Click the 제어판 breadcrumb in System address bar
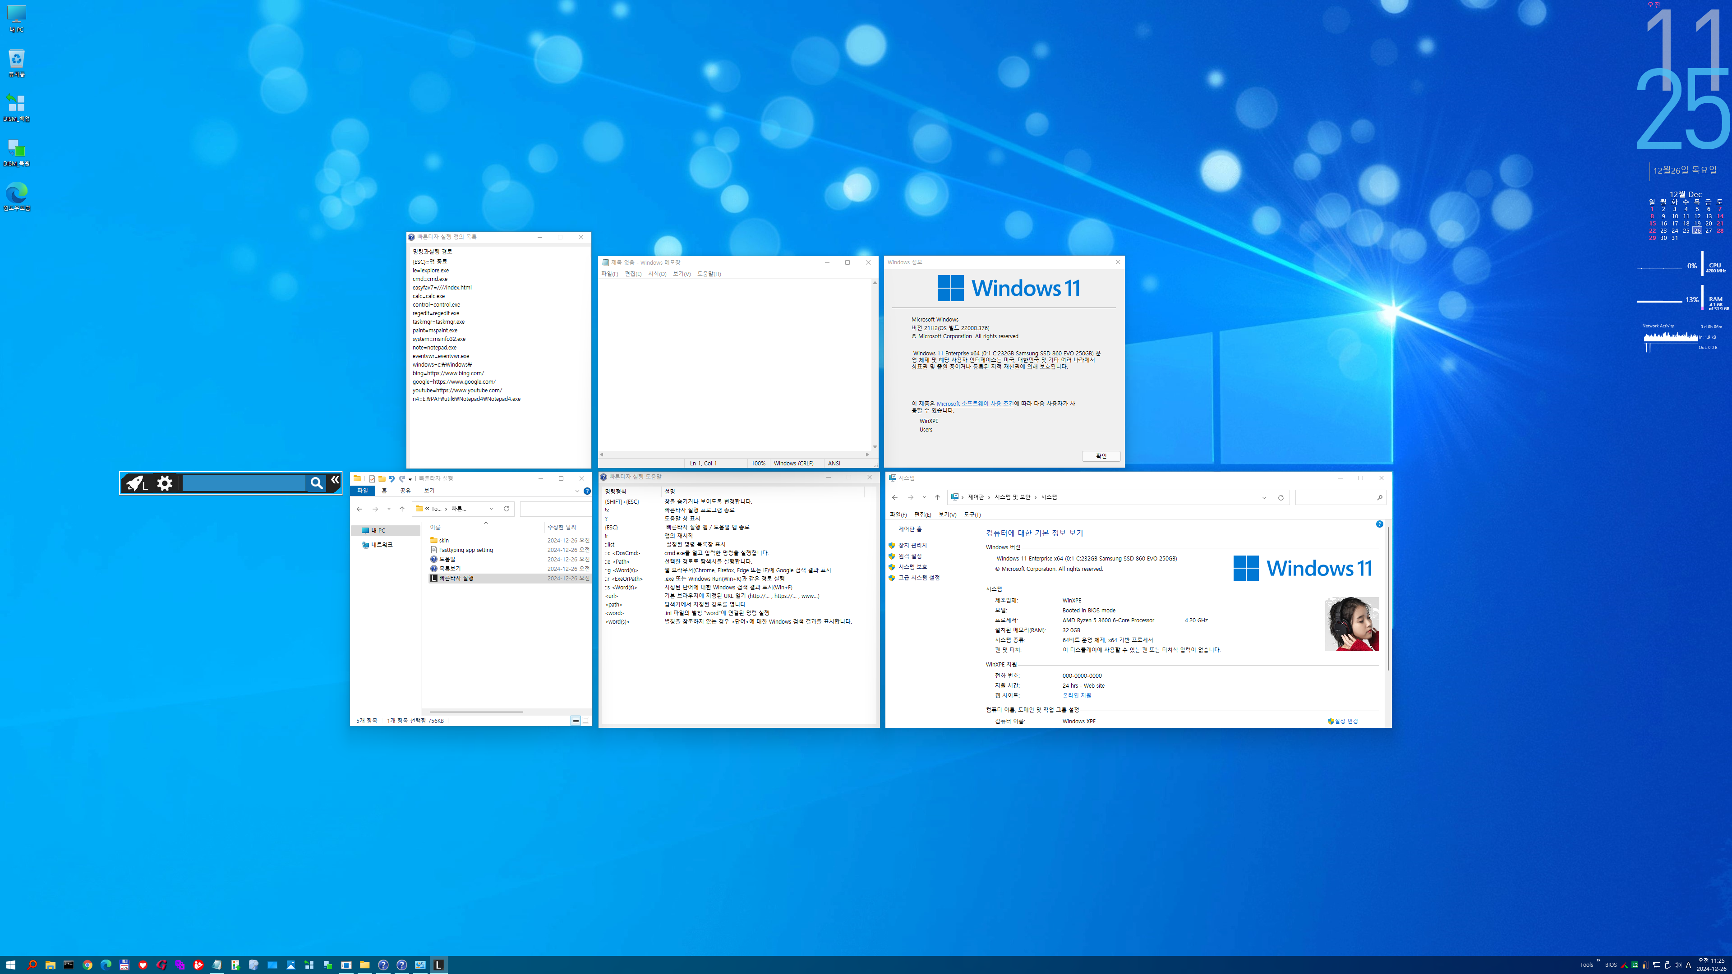The height and width of the screenshot is (974, 1732). click(x=976, y=497)
